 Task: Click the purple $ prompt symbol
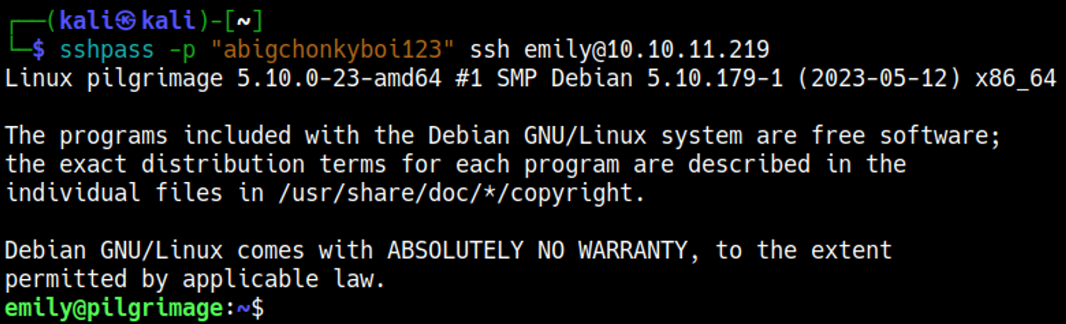(x=38, y=50)
